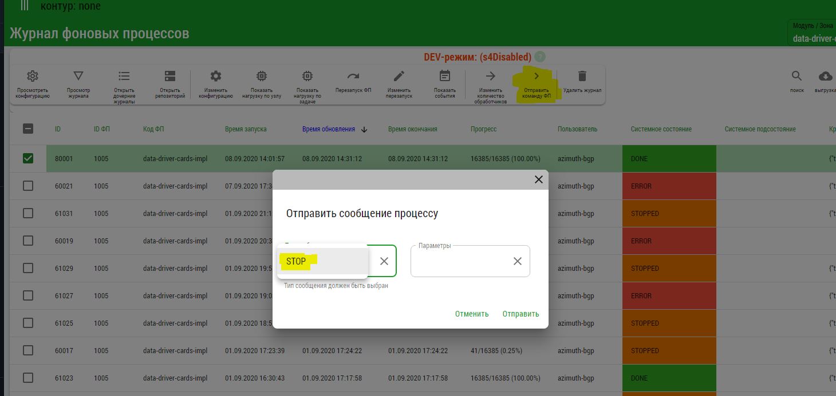Click pencil icon 'Изменить перезапуск'
This screenshot has width=836, height=396.
399,77
